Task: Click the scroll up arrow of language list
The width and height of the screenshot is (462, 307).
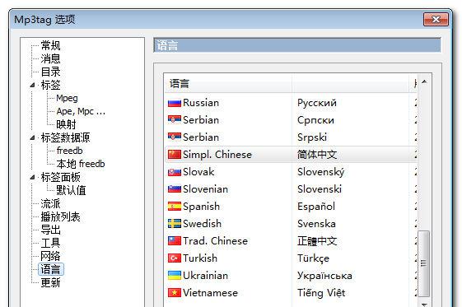Action: (424, 81)
